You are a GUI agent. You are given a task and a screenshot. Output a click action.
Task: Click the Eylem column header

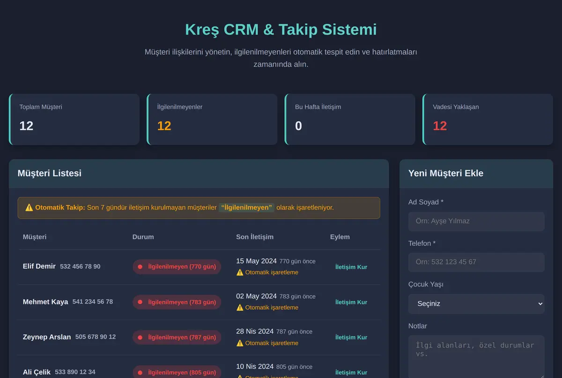340,237
